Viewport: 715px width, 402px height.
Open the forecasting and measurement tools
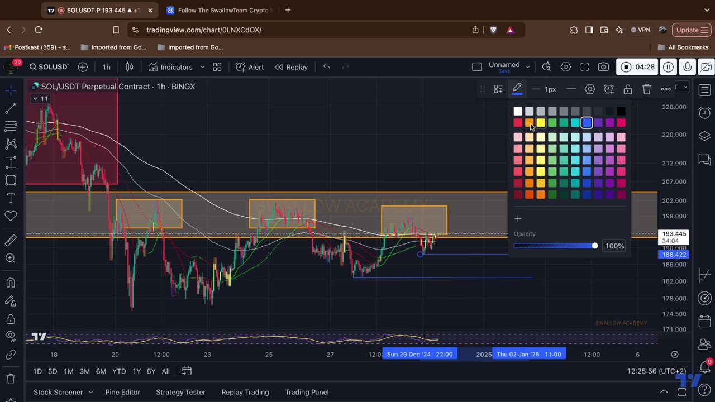[11, 162]
